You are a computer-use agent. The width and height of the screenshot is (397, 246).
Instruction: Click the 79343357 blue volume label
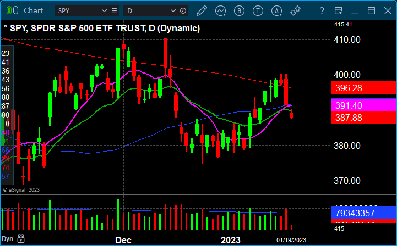[x=363, y=213]
